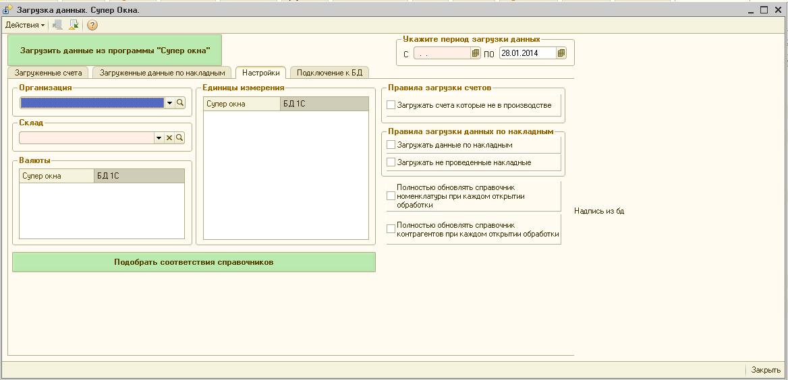Image resolution: width=788 pixels, height=380 pixels.
Task: Expand the Организация dropdown list
Action: click(x=169, y=103)
